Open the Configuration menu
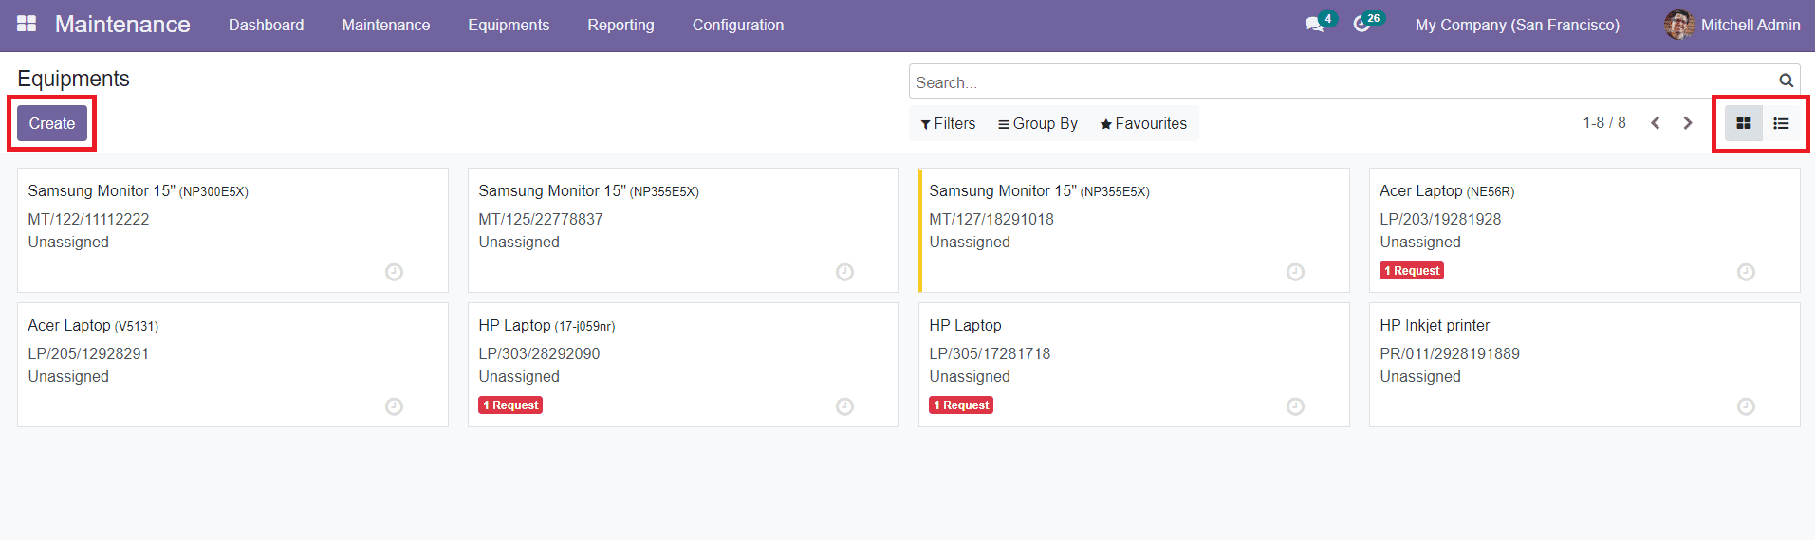Image resolution: width=1815 pixels, height=540 pixels. pyautogui.click(x=738, y=25)
